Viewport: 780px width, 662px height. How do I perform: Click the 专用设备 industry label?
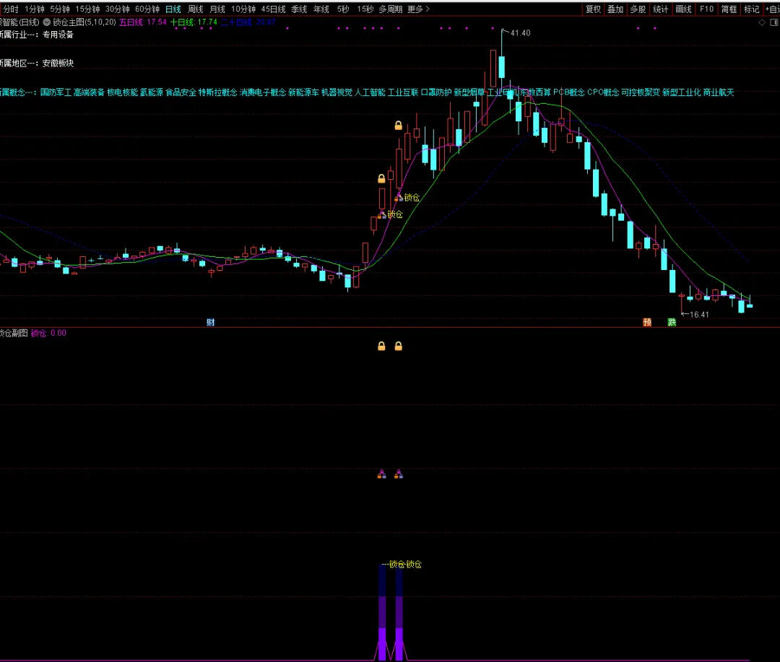[x=58, y=35]
